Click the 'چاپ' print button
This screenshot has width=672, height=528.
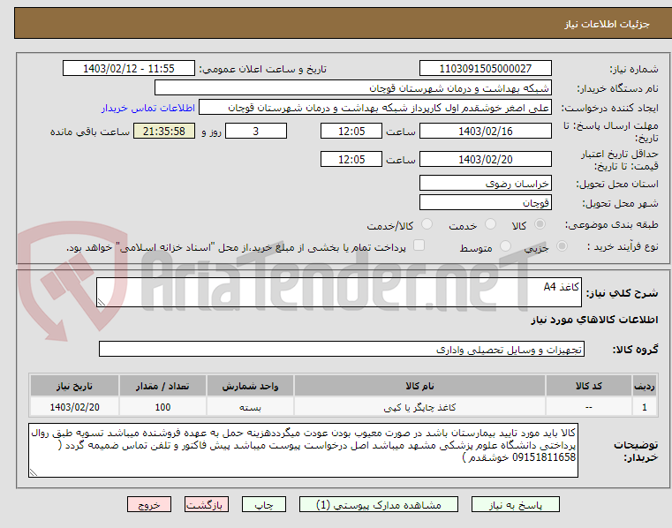point(263,504)
